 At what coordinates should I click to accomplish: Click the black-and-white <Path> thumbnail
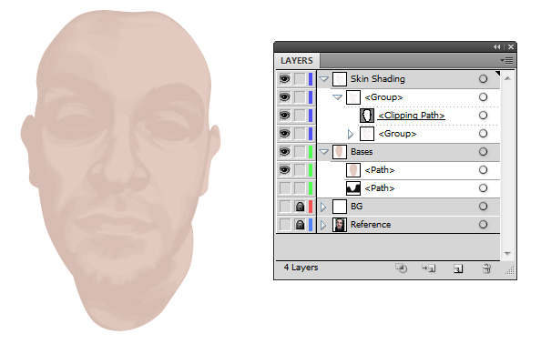[353, 188]
